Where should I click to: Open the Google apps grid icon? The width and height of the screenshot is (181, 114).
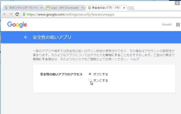[178, 25]
